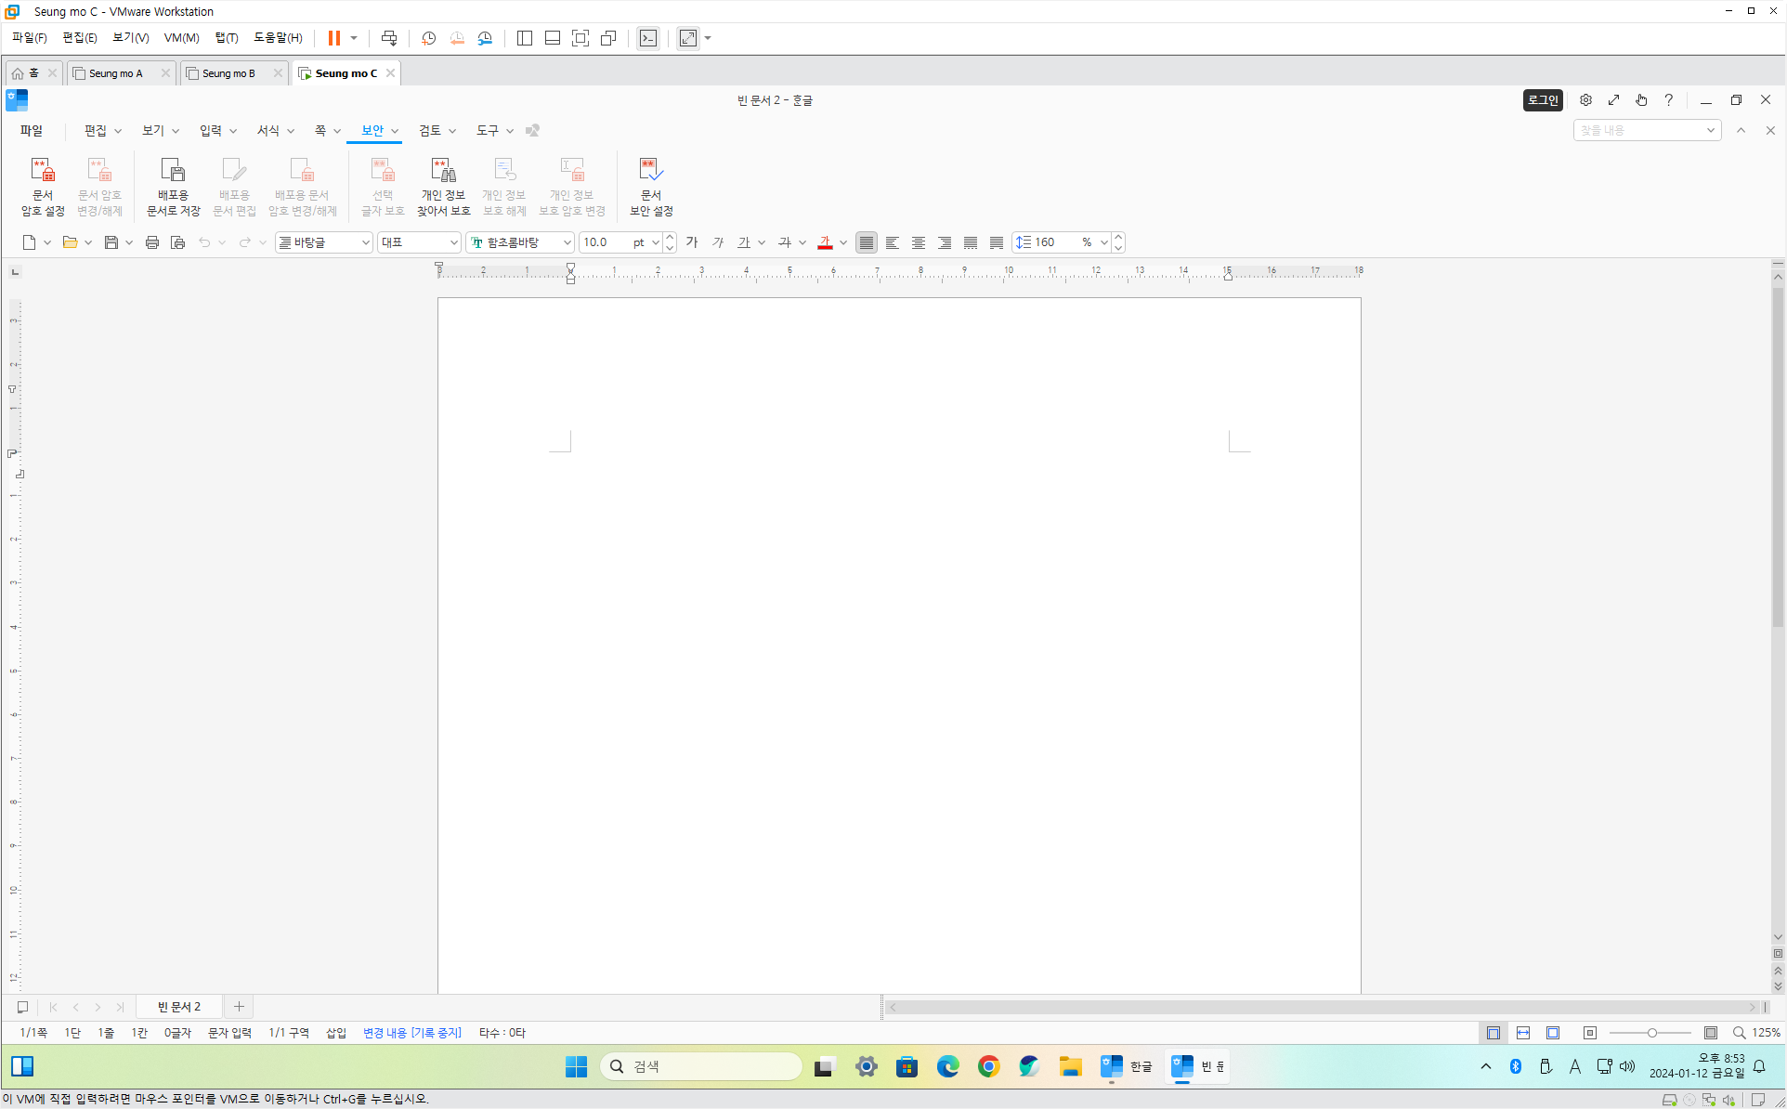The height and width of the screenshot is (1109, 1787).
Task: Open the line spacing 160% dropdown
Action: click(x=1103, y=242)
